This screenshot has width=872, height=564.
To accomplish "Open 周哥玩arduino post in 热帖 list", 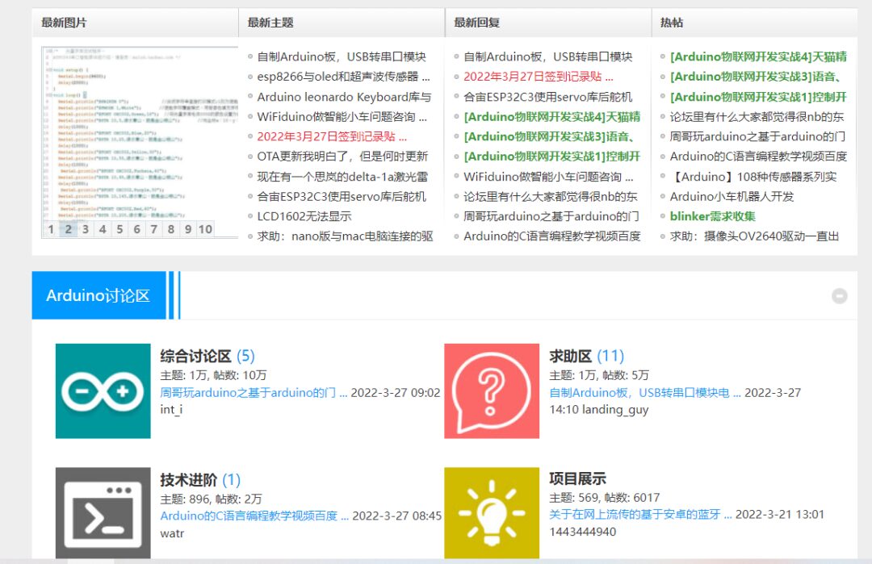I will (757, 136).
